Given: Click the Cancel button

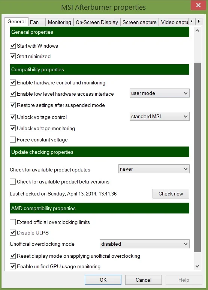Looking at the screenshot, I should coord(144,280).
